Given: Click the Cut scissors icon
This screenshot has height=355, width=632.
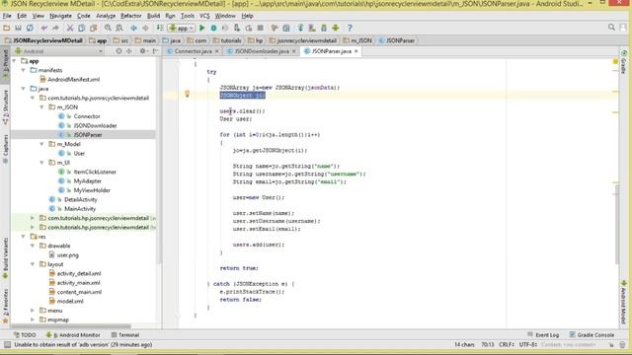Looking at the screenshot, I should pos(70,28).
